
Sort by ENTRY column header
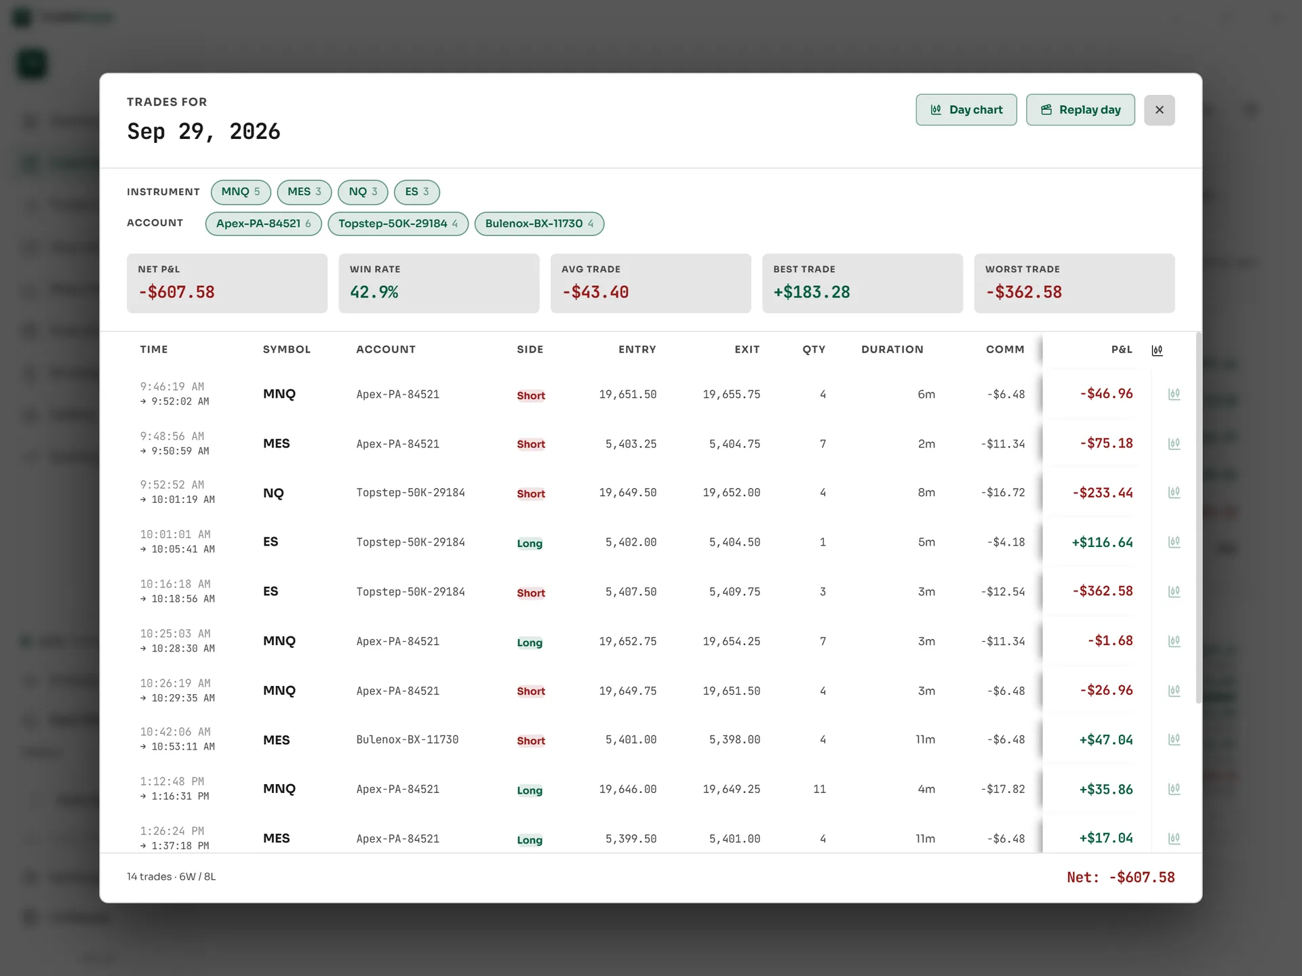click(x=637, y=350)
